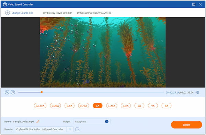Image resolution: width=206 pixels, height=135 pixels.
Task: Select the 4X speed option
Action: point(153,106)
